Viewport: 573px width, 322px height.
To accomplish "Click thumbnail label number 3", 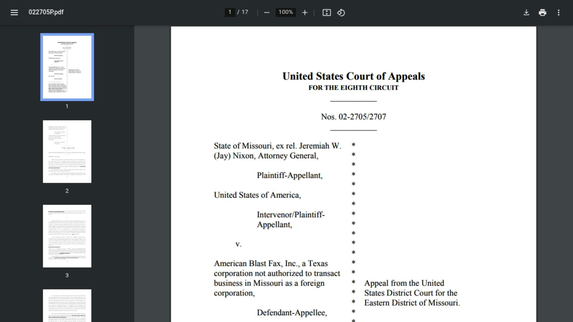I will [x=67, y=276].
